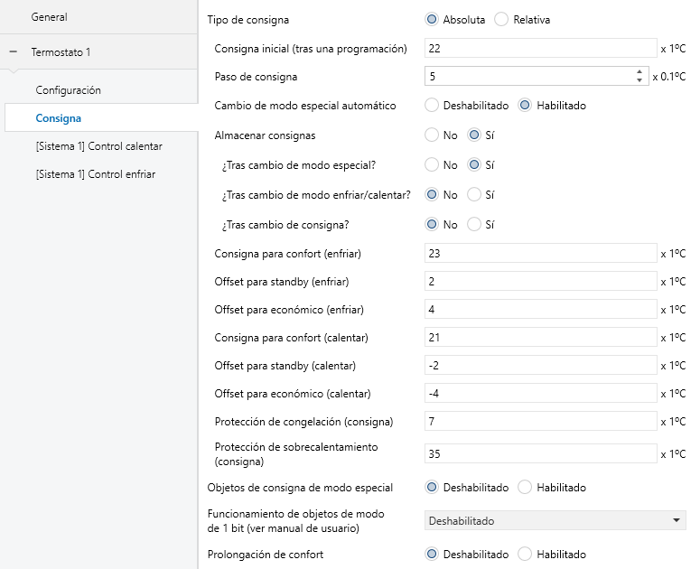
Task: Open the Termostato 1 section
Action: [x=98, y=52]
